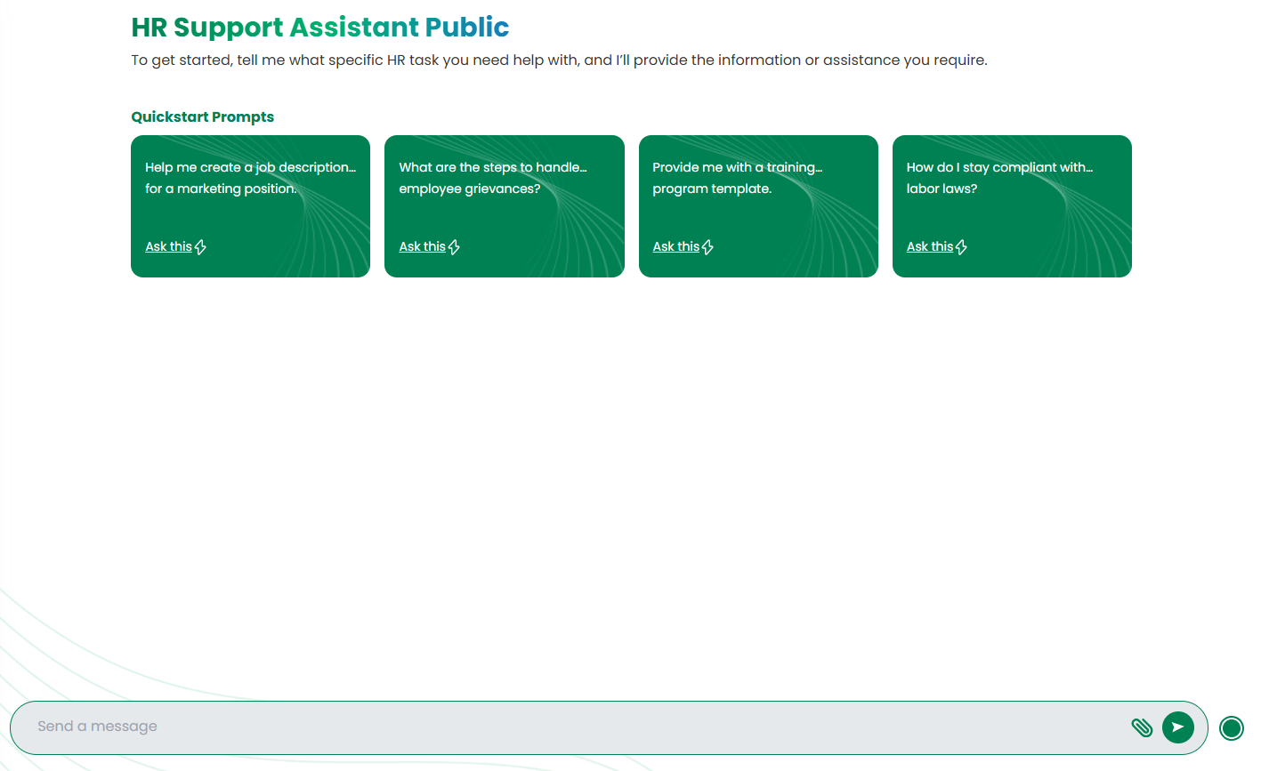Viewport: 1261px width, 771px height.
Task: Choose 'Ask this' under labor laws prompt
Action: (x=929, y=246)
